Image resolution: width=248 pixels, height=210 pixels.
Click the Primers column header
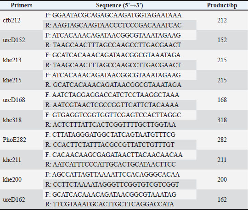click(21, 5)
